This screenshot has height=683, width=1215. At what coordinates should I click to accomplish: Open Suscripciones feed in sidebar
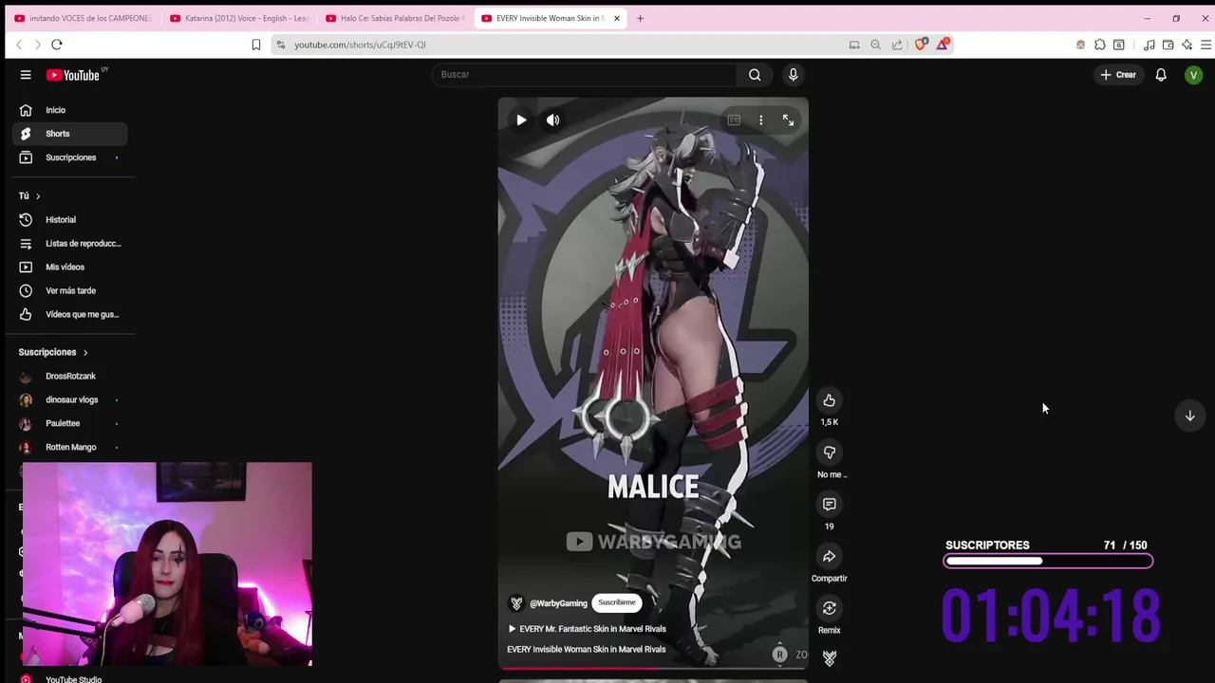70,157
